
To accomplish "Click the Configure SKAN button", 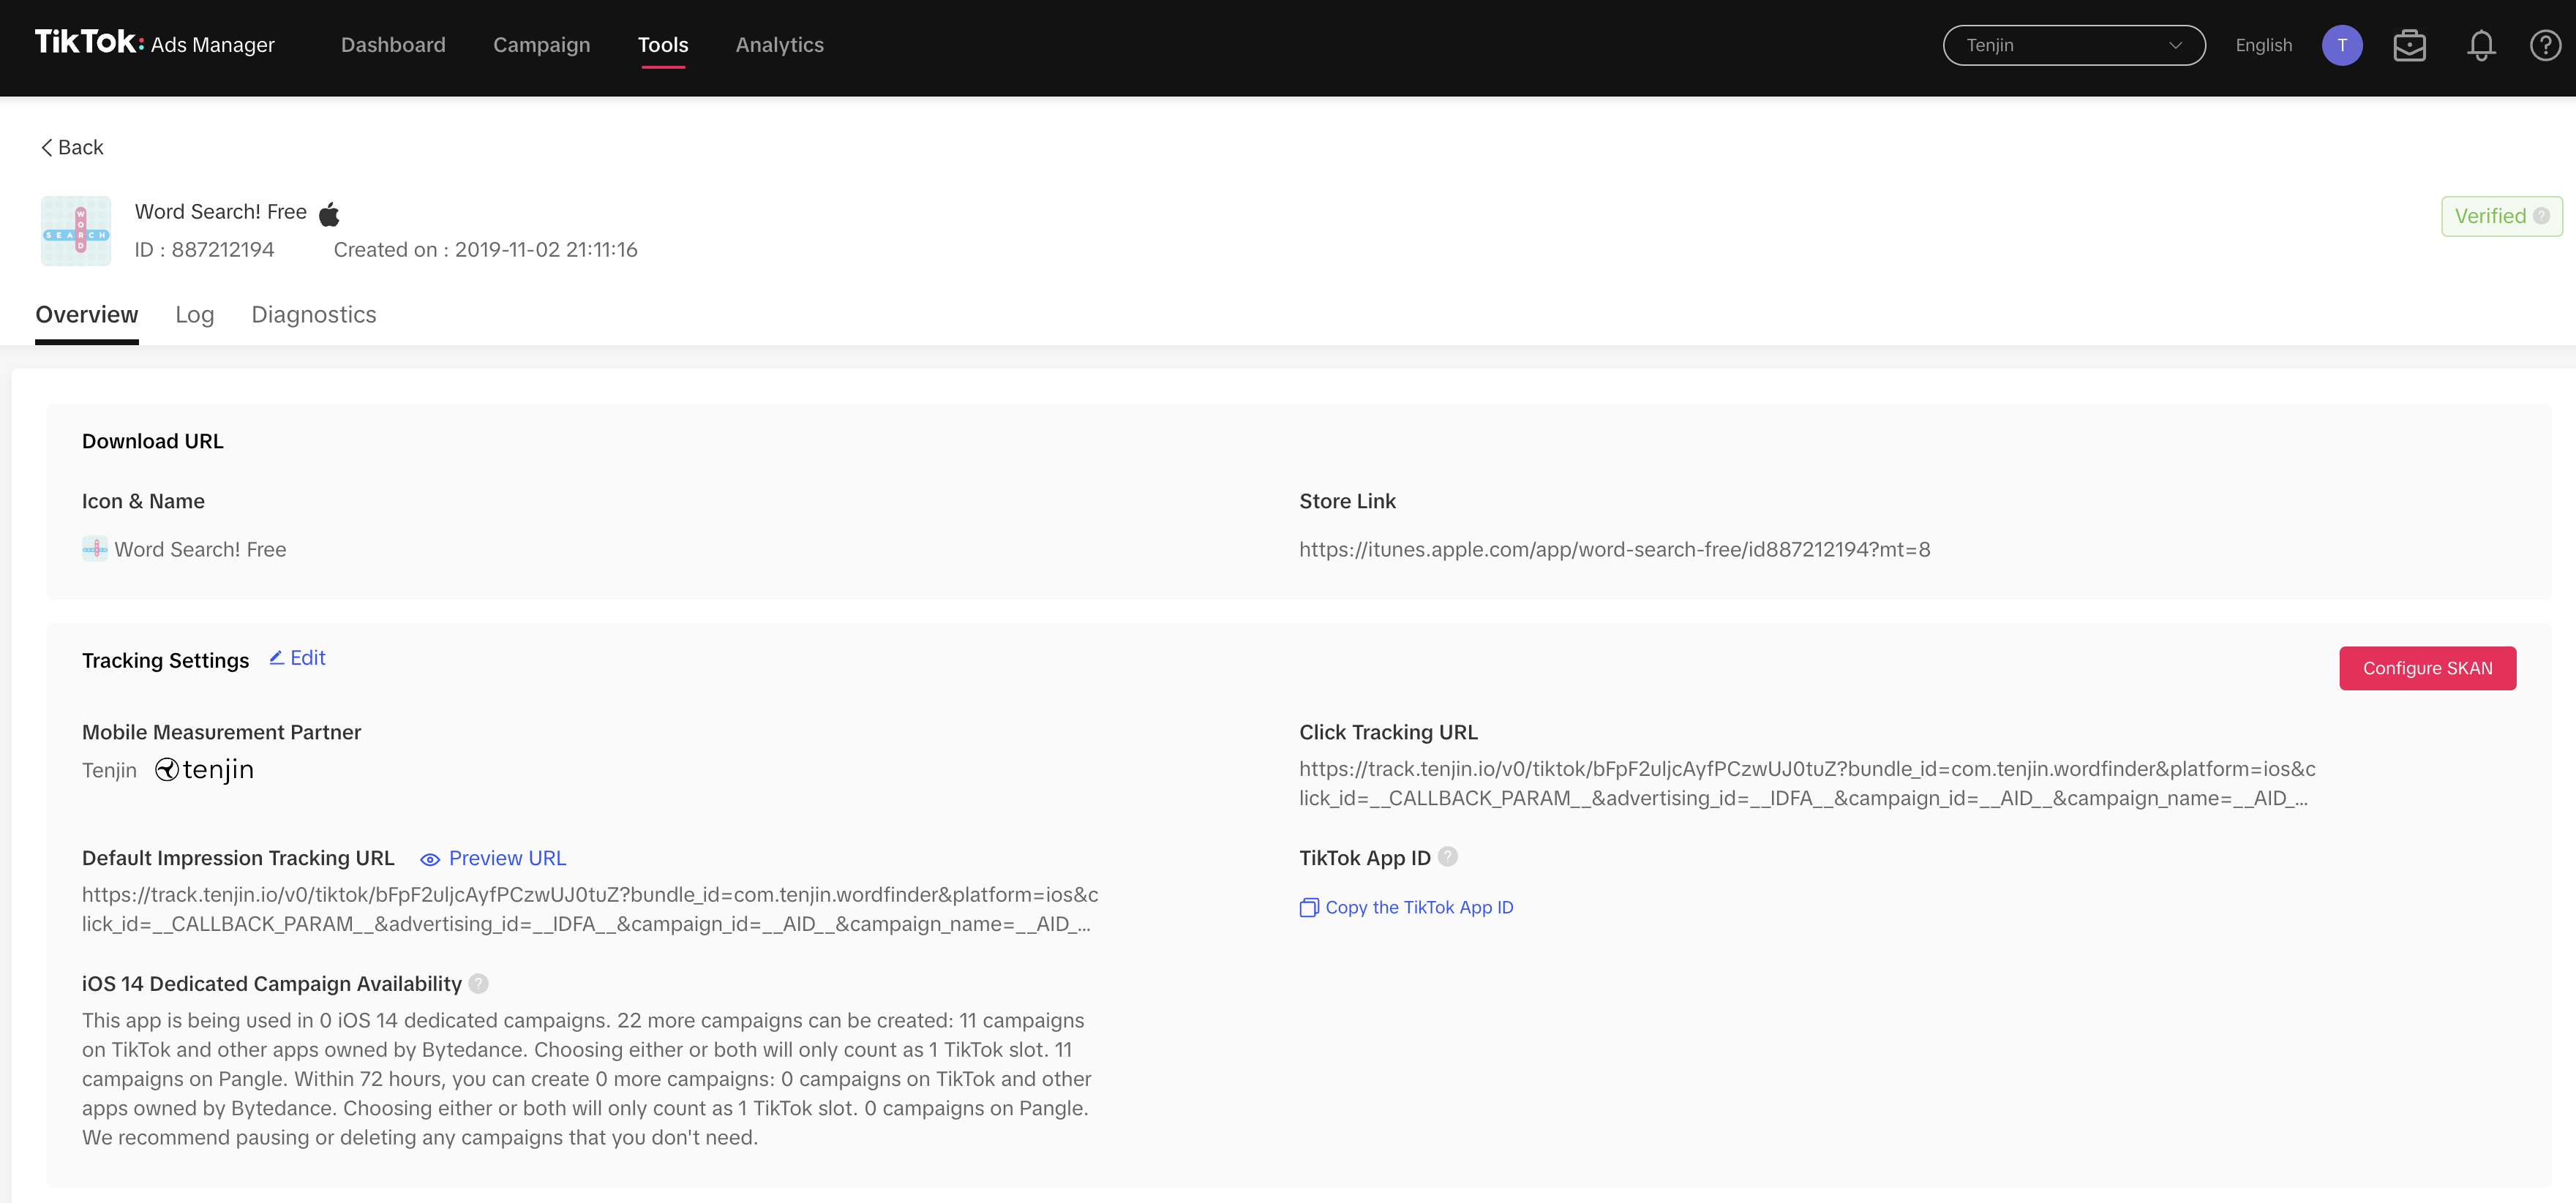I will pyautogui.click(x=2428, y=668).
